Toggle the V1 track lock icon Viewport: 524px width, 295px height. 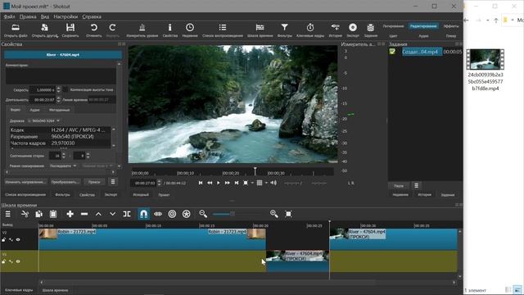click(x=3, y=261)
